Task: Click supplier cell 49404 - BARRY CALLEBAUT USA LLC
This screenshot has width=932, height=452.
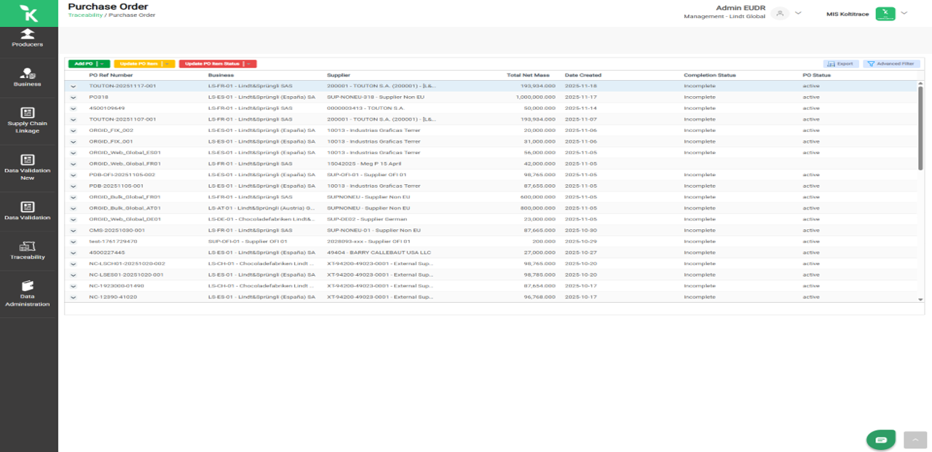Action: tap(379, 253)
